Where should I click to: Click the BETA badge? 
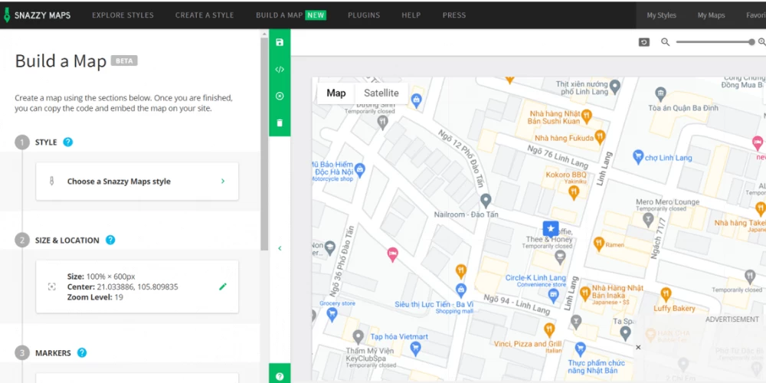click(x=124, y=61)
